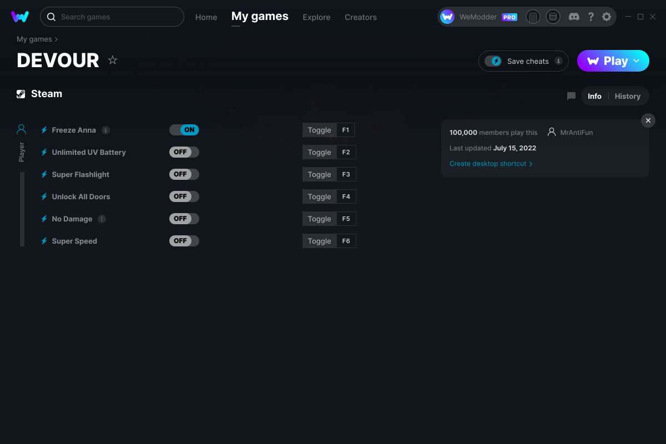Open the Discord icon link

point(574,17)
